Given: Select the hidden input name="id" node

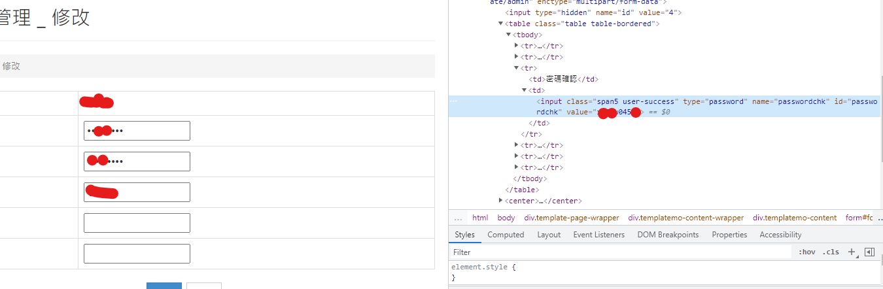Looking at the screenshot, I should tap(594, 12).
